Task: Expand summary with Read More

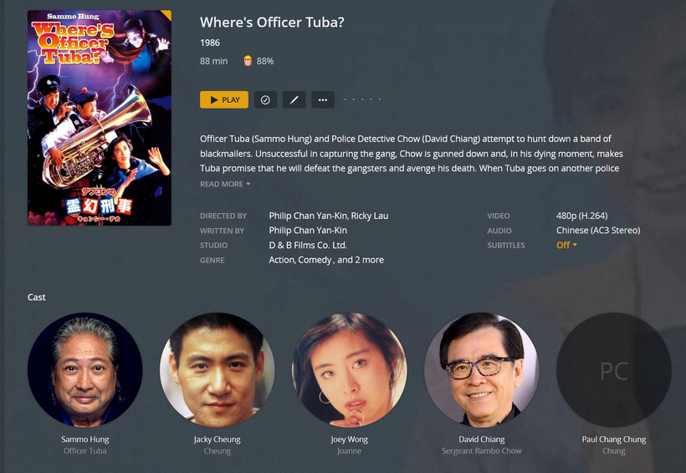Action: click(225, 184)
